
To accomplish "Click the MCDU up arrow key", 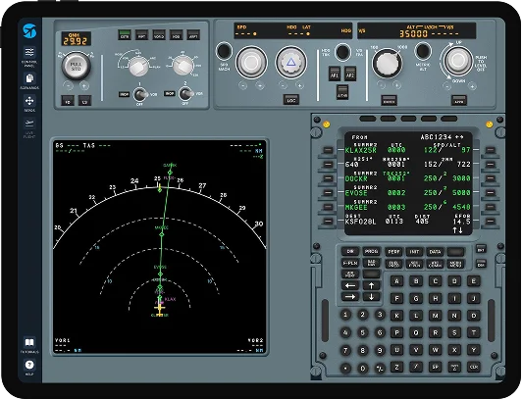I will 371,285.
